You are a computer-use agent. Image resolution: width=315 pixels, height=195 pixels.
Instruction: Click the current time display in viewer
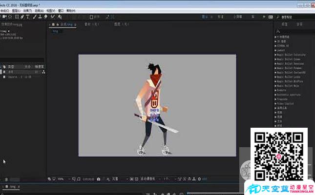click(x=88, y=179)
